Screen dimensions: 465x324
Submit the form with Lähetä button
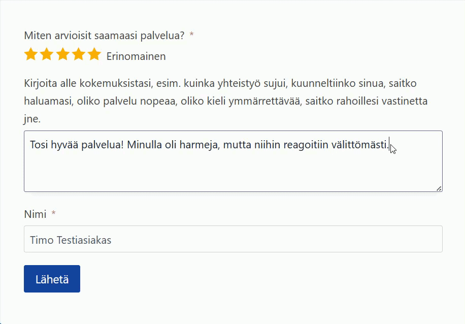pyautogui.click(x=52, y=279)
